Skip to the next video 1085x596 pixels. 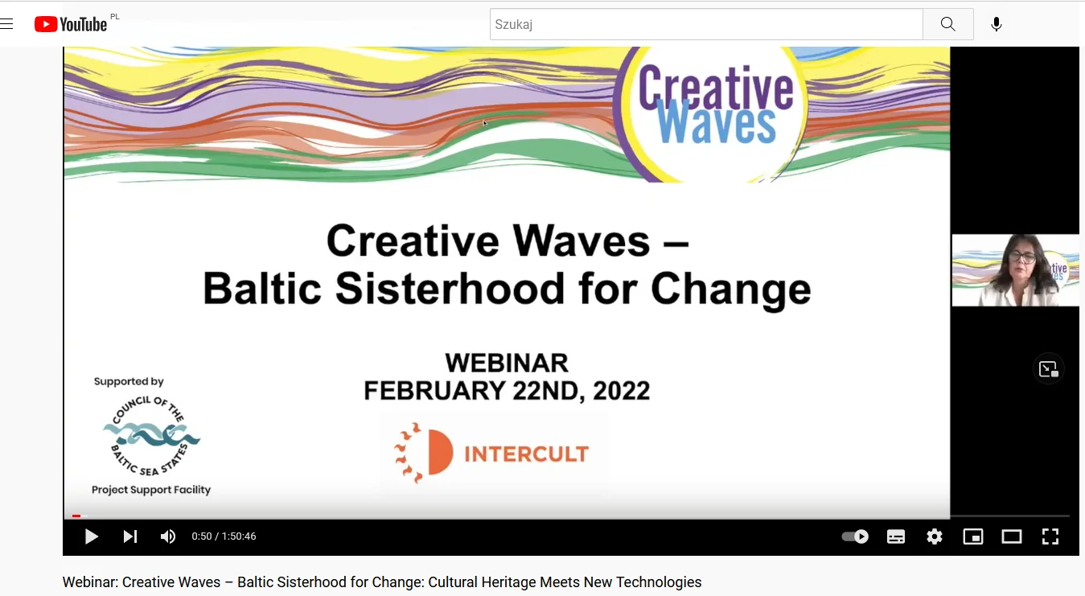(129, 536)
